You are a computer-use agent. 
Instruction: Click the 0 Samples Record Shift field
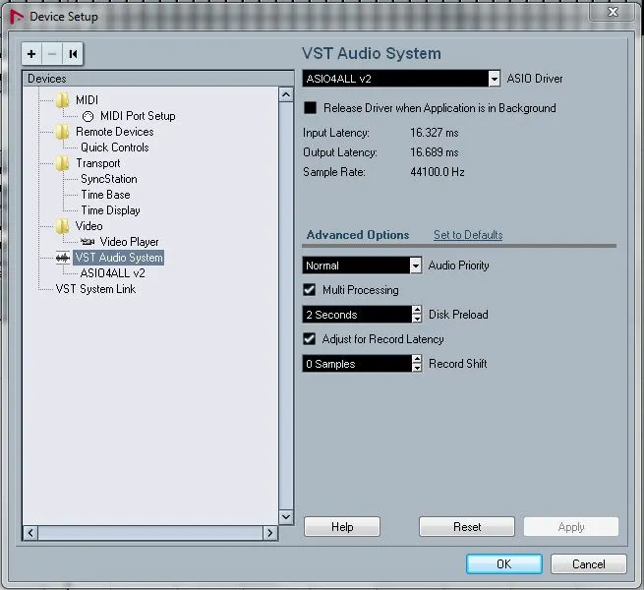tap(357, 364)
